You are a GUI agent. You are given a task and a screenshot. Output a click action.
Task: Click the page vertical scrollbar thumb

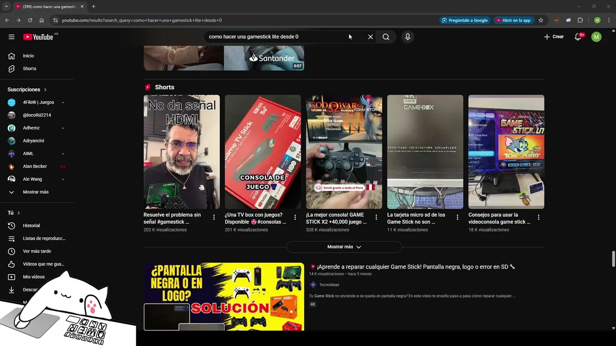point(613,259)
